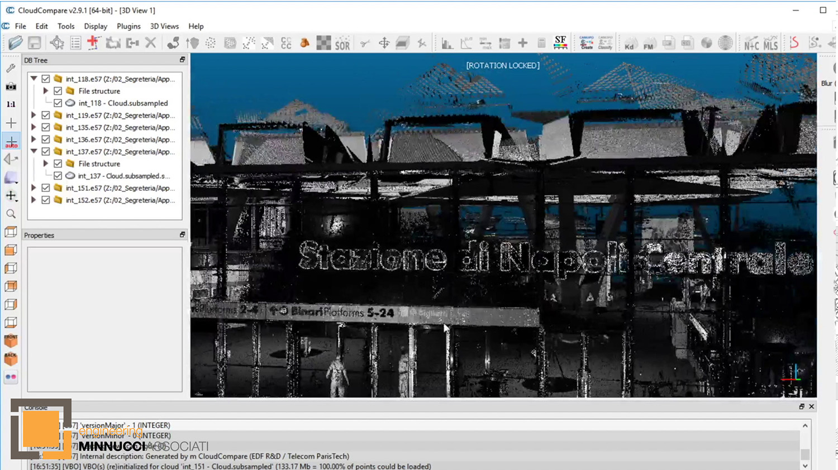Set the view using the FRONT cube icon

[x=11, y=340]
